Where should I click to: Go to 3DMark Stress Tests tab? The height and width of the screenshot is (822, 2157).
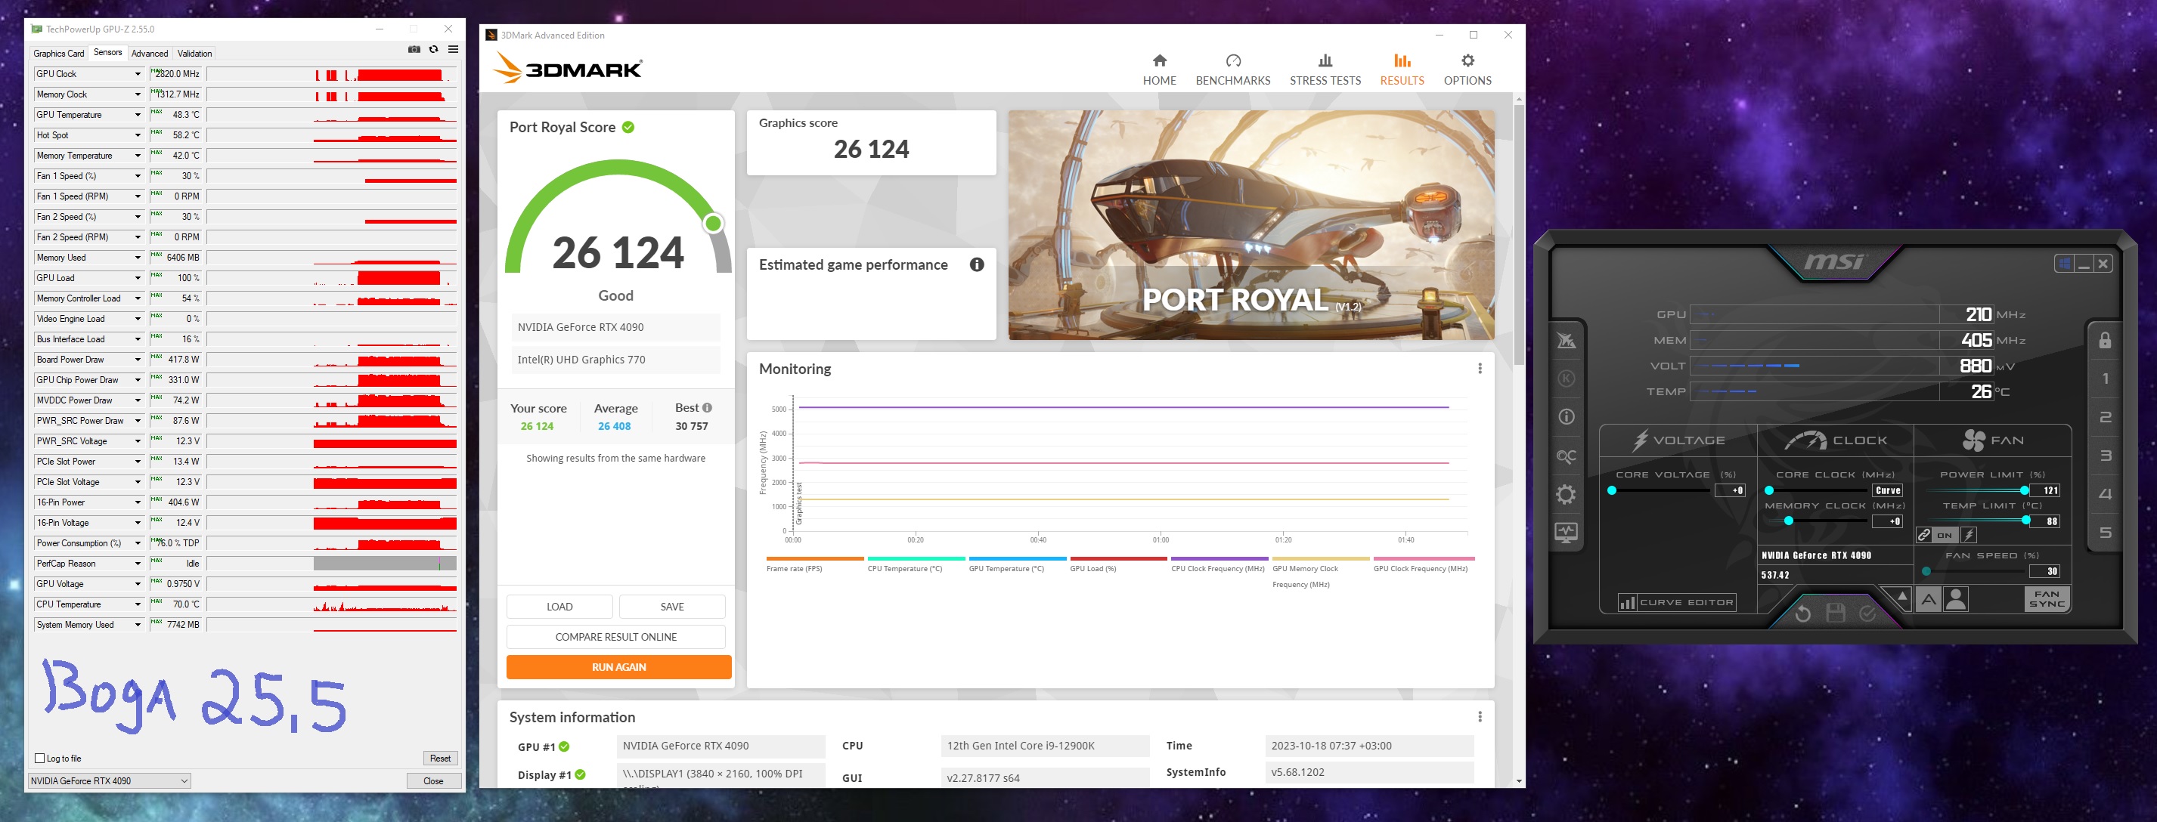(1325, 69)
